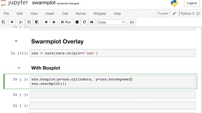Screen dimensions: 202x113
Task: Click the Run button
Action: click(x=66, y=22)
